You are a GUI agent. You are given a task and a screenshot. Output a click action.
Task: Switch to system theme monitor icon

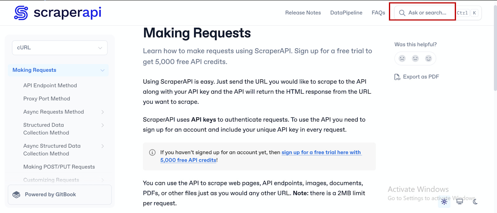tap(460, 202)
